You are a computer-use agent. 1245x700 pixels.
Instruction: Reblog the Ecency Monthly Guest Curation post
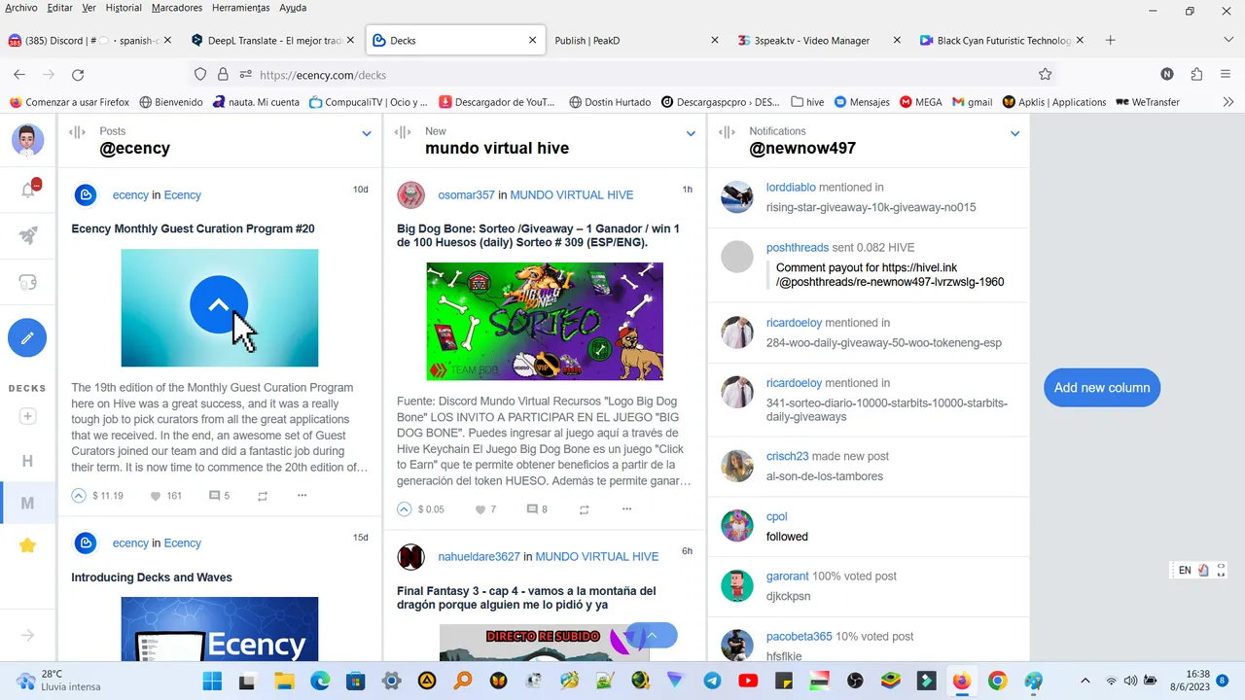click(263, 496)
